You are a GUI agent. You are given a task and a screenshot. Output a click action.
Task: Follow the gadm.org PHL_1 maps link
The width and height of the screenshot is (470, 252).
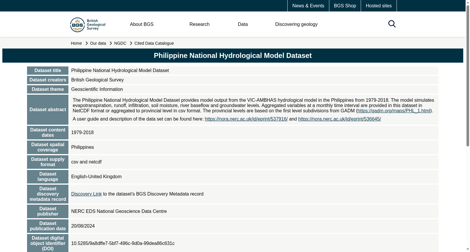[394, 111]
